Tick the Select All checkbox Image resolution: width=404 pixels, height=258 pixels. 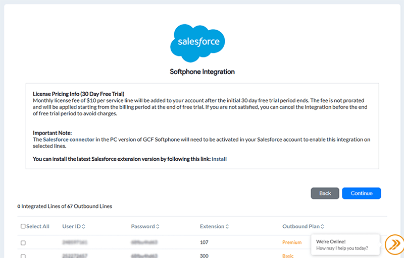pyautogui.click(x=23, y=226)
